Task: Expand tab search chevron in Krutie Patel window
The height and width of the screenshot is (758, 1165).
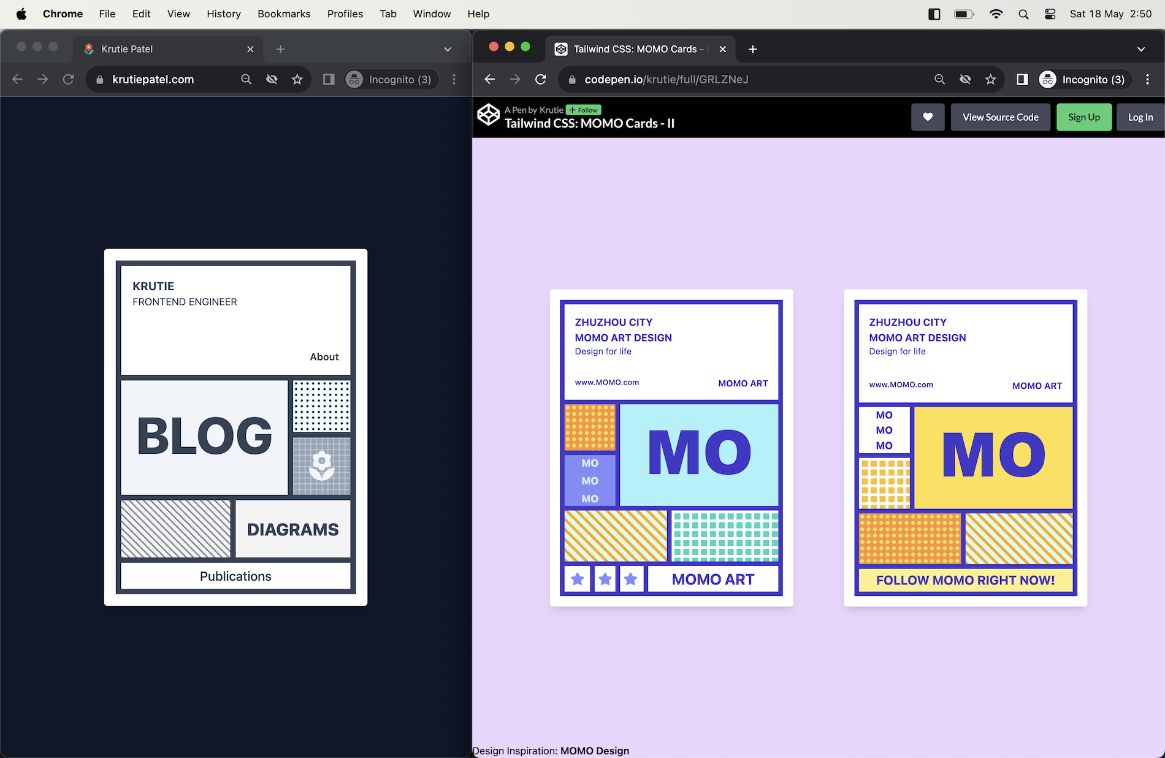Action: [x=447, y=49]
